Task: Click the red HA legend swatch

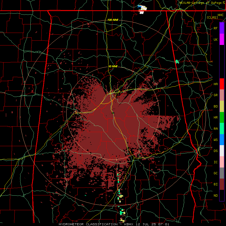Action: 222,84
